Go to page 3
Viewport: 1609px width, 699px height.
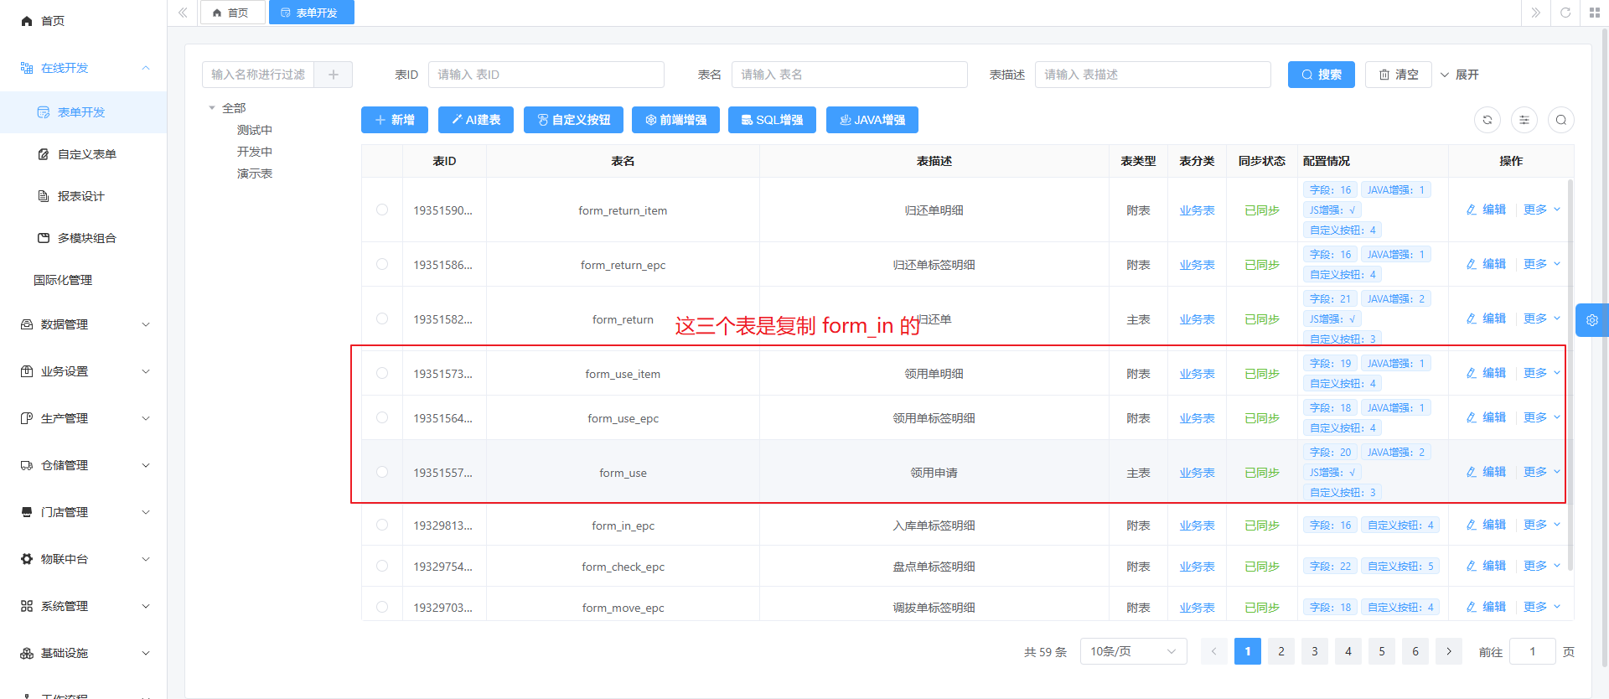click(x=1315, y=651)
